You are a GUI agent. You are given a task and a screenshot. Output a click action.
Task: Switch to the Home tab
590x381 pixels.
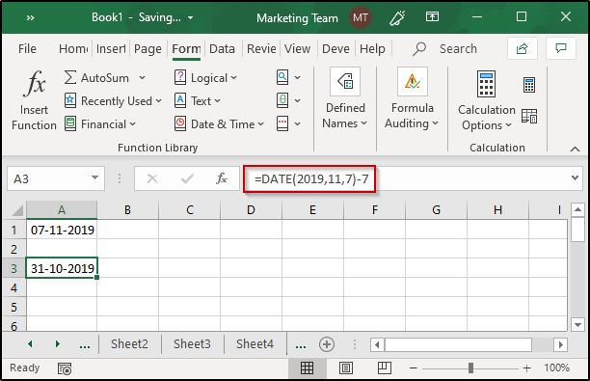pyautogui.click(x=73, y=48)
